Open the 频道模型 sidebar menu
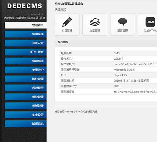The height and width of the screenshot is (142, 157). tap(26, 88)
